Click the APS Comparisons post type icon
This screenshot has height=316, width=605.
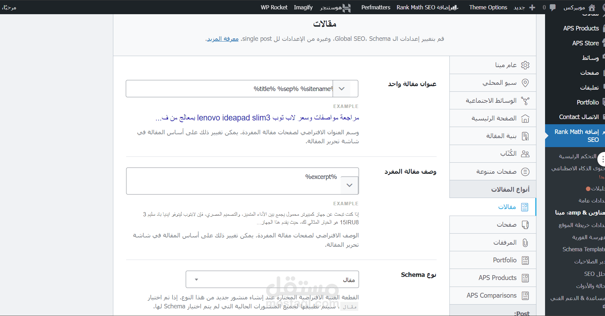point(525,296)
